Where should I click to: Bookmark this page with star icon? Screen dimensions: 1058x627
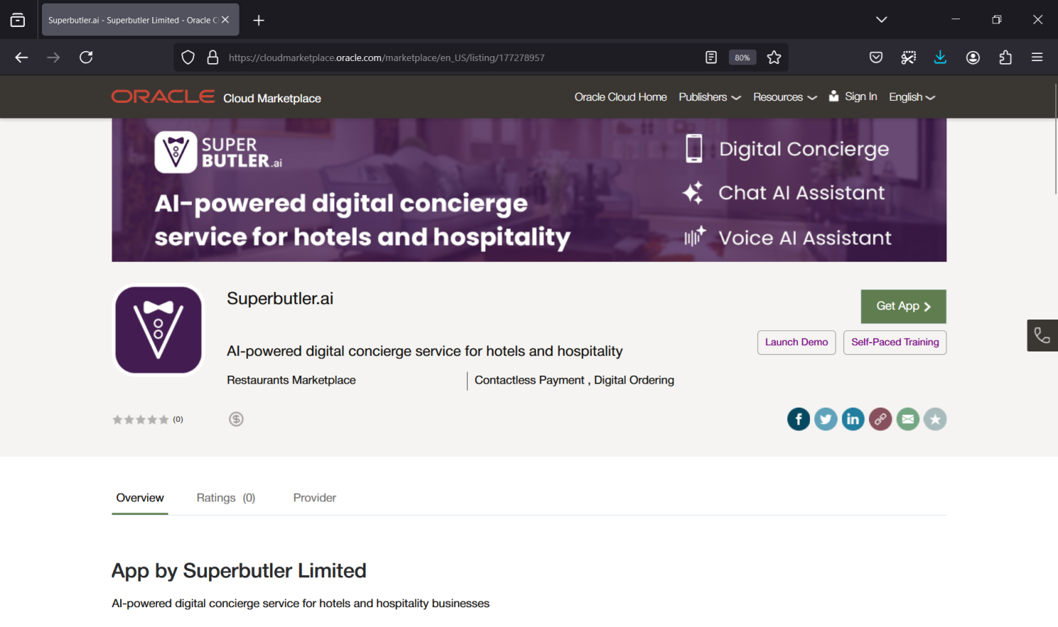pos(774,58)
